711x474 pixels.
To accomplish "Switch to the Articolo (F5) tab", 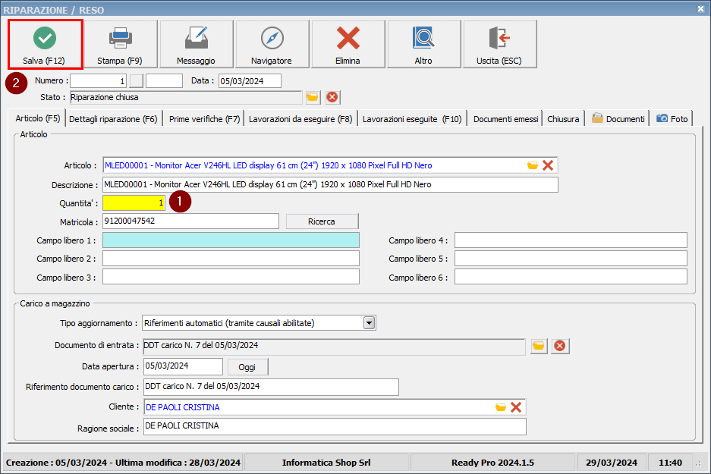I will 38,118.
